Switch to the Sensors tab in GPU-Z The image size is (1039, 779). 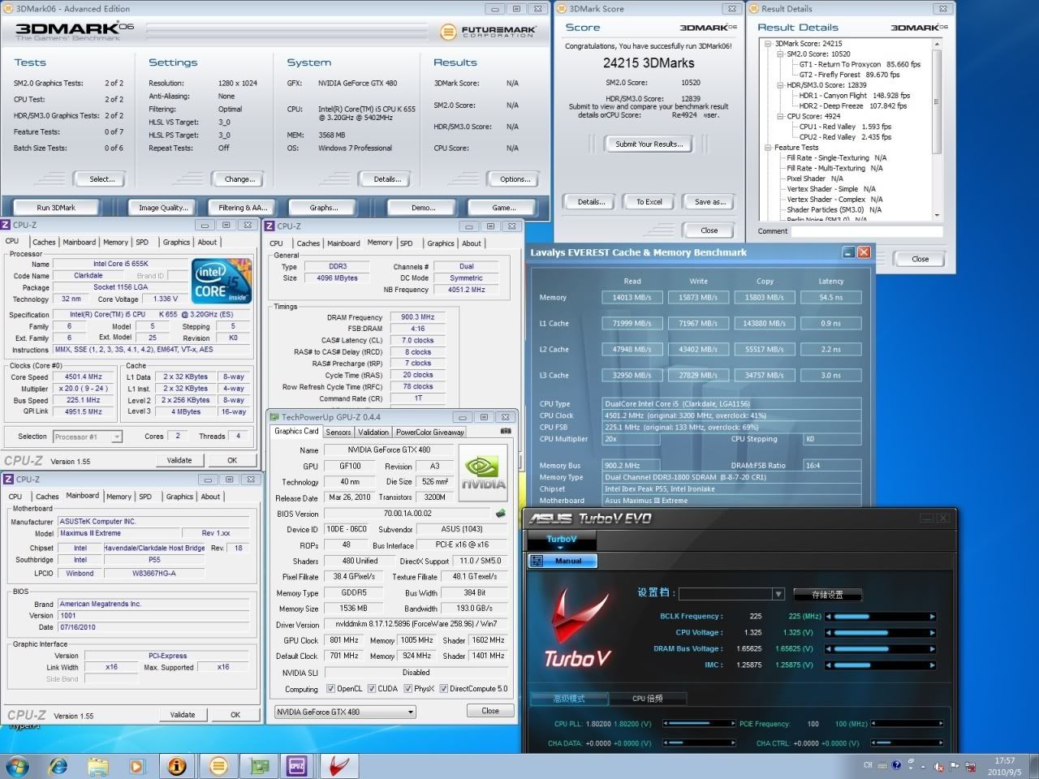click(338, 433)
